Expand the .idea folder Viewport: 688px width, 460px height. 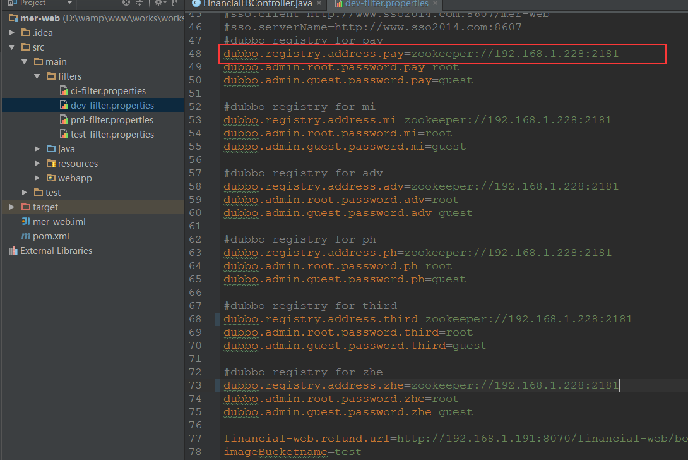(x=12, y=32)
